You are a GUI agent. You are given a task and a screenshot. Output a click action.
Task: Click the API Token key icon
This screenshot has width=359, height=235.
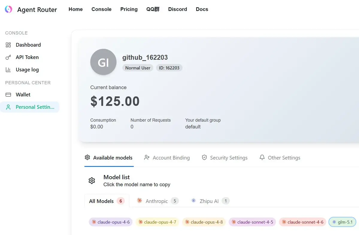tap(8, 57)
